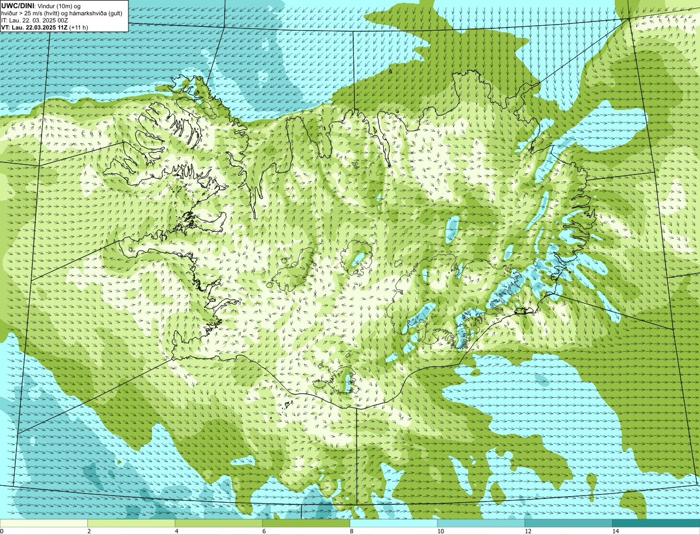Viewport: 700px width, 535px height.
Task: Click the scale label '10'
Action: coord(440,531)
